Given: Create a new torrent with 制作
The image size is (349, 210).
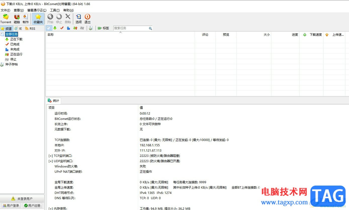Looking at the screenshot, I should [x=26, y=19].
